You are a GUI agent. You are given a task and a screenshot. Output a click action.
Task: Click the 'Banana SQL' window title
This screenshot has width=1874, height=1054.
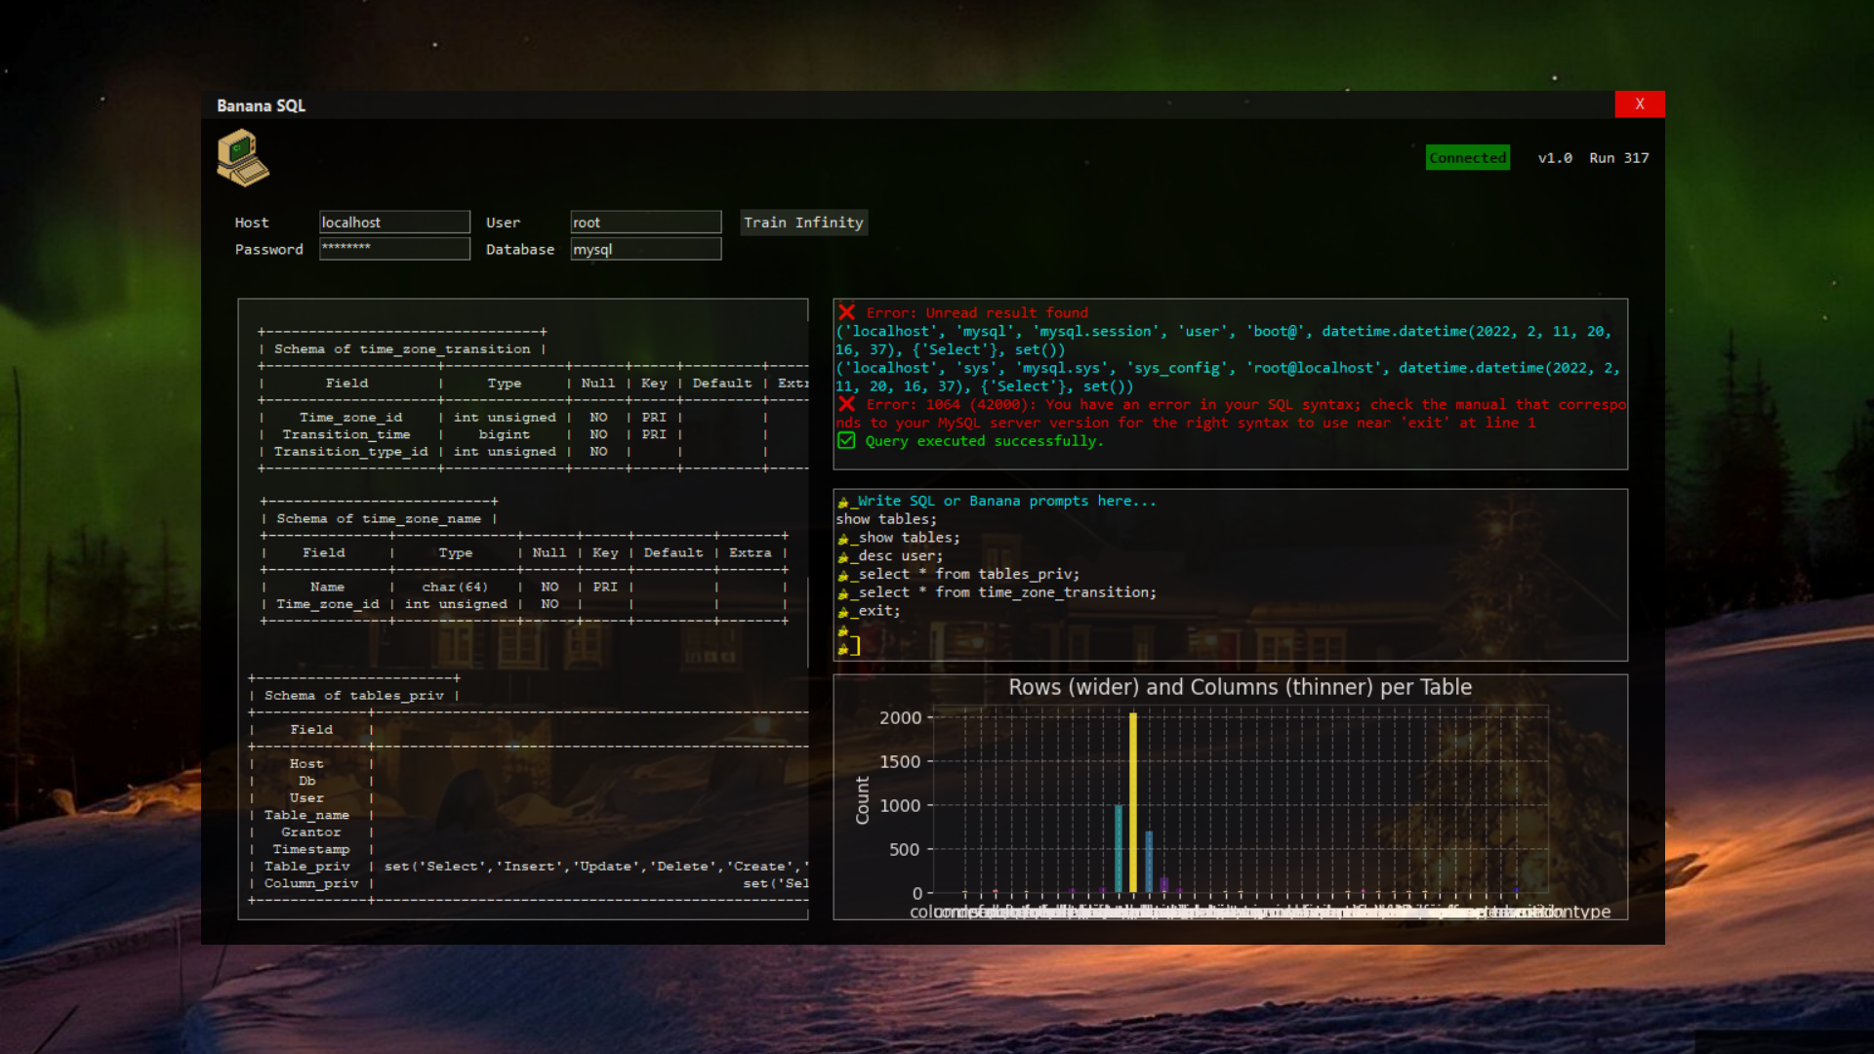(x=261, y=105)
